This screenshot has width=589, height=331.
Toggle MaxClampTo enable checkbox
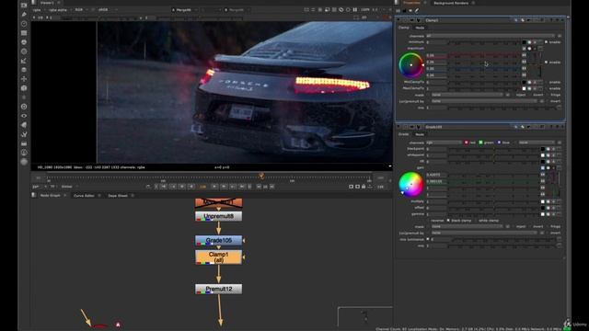[546, 88]
